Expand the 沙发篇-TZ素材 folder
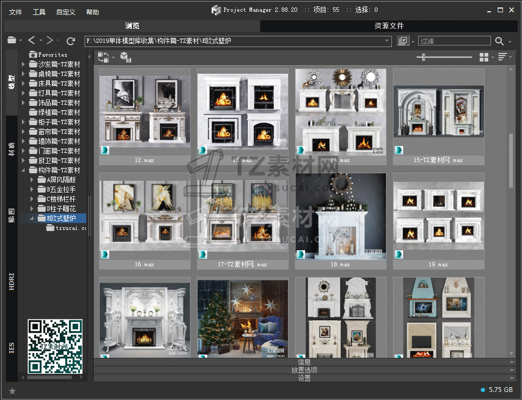The width and height of the screenshot is (522, 400). pyautogui.click(x=24, y=64)
